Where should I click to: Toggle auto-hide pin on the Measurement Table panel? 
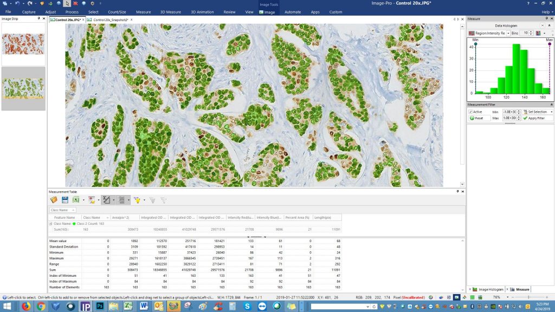coord(457,191)
